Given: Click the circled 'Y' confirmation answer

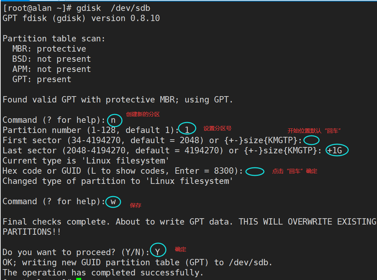Looking at the screenshot, I should coord(158,252).
